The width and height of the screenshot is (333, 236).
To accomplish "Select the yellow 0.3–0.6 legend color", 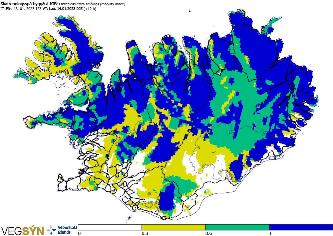I will [x=173, y=227].
